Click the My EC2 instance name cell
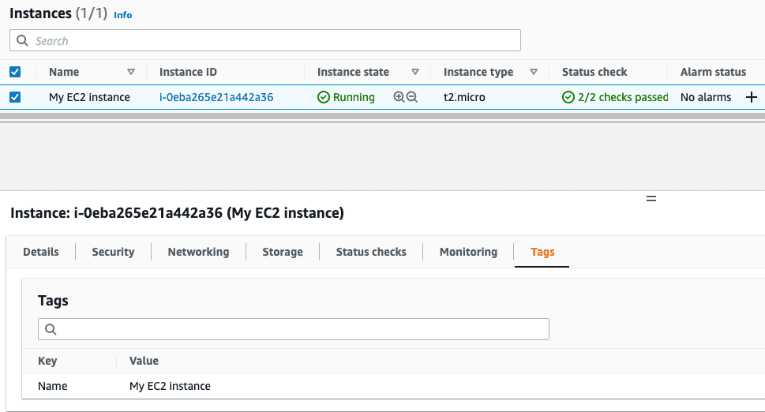The width and height of the screenshot is (765, 412). [89, 97]
